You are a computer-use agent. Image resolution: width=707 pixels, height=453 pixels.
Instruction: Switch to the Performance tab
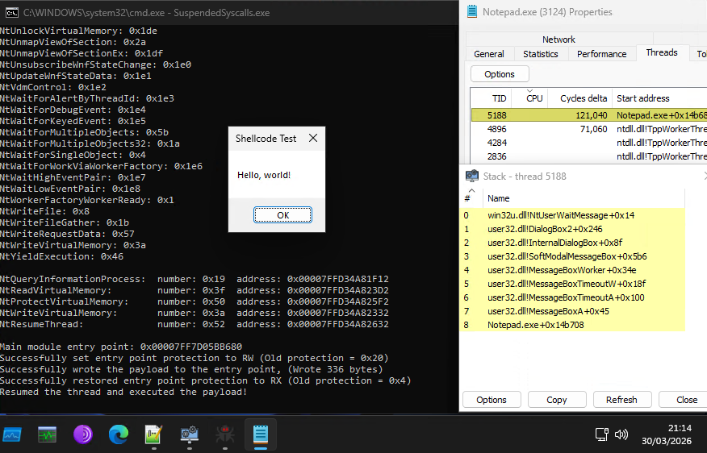click(x=602, y=54)
